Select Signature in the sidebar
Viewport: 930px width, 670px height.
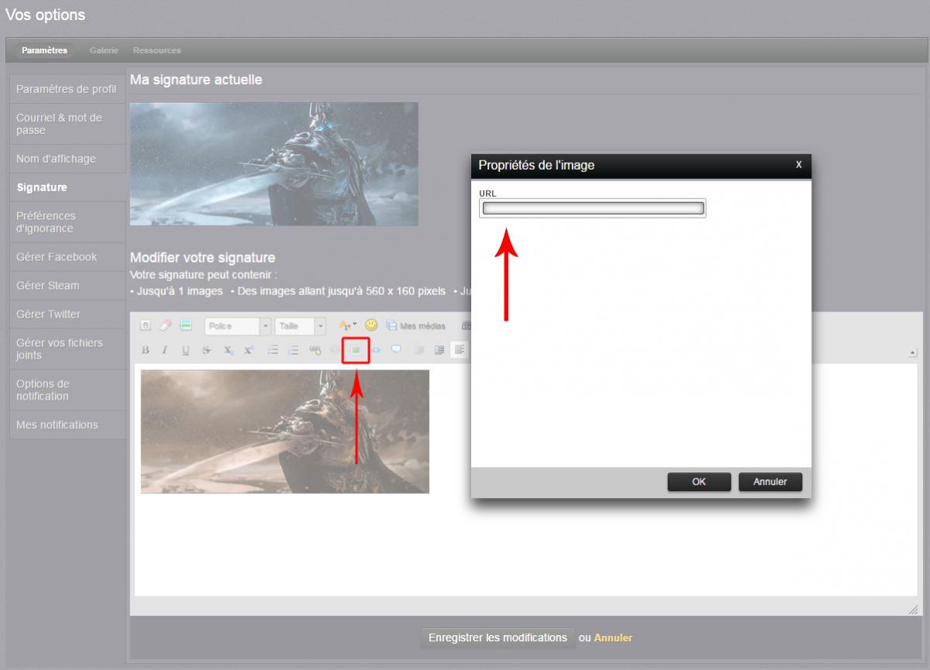[x=67, y=187]
